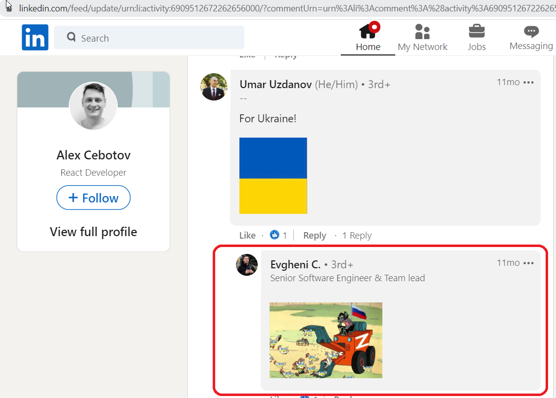Click the 'React Developer' headline text
The height and width of the screenshot is (398, 556).
pos(93,172)
